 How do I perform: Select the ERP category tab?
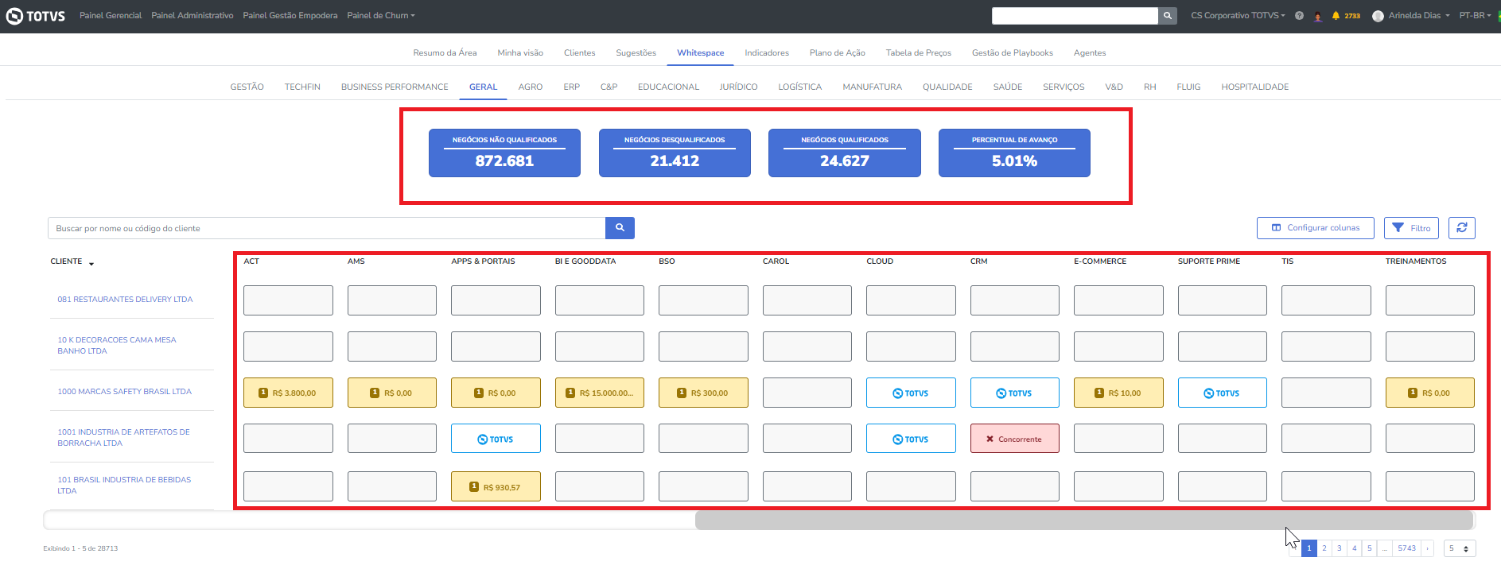tap(572, 87)
